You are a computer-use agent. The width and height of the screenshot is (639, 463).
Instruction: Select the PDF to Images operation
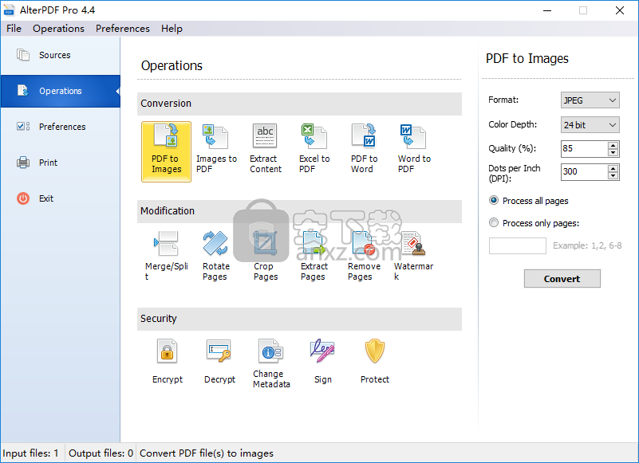pos(166,151)
